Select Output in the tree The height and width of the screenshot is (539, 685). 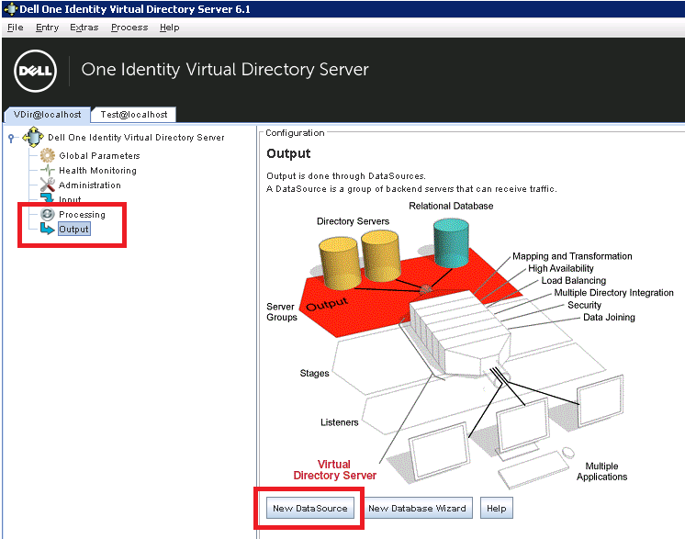point(73,230)
